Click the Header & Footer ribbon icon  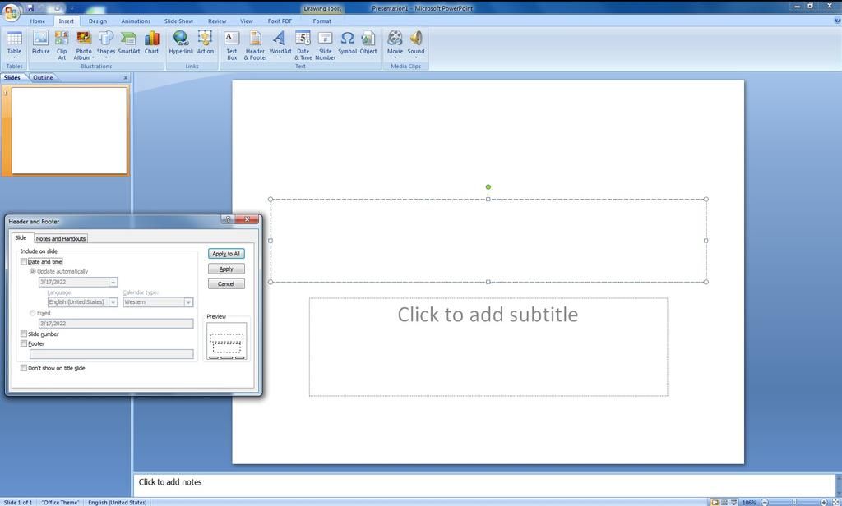(255, 44)
